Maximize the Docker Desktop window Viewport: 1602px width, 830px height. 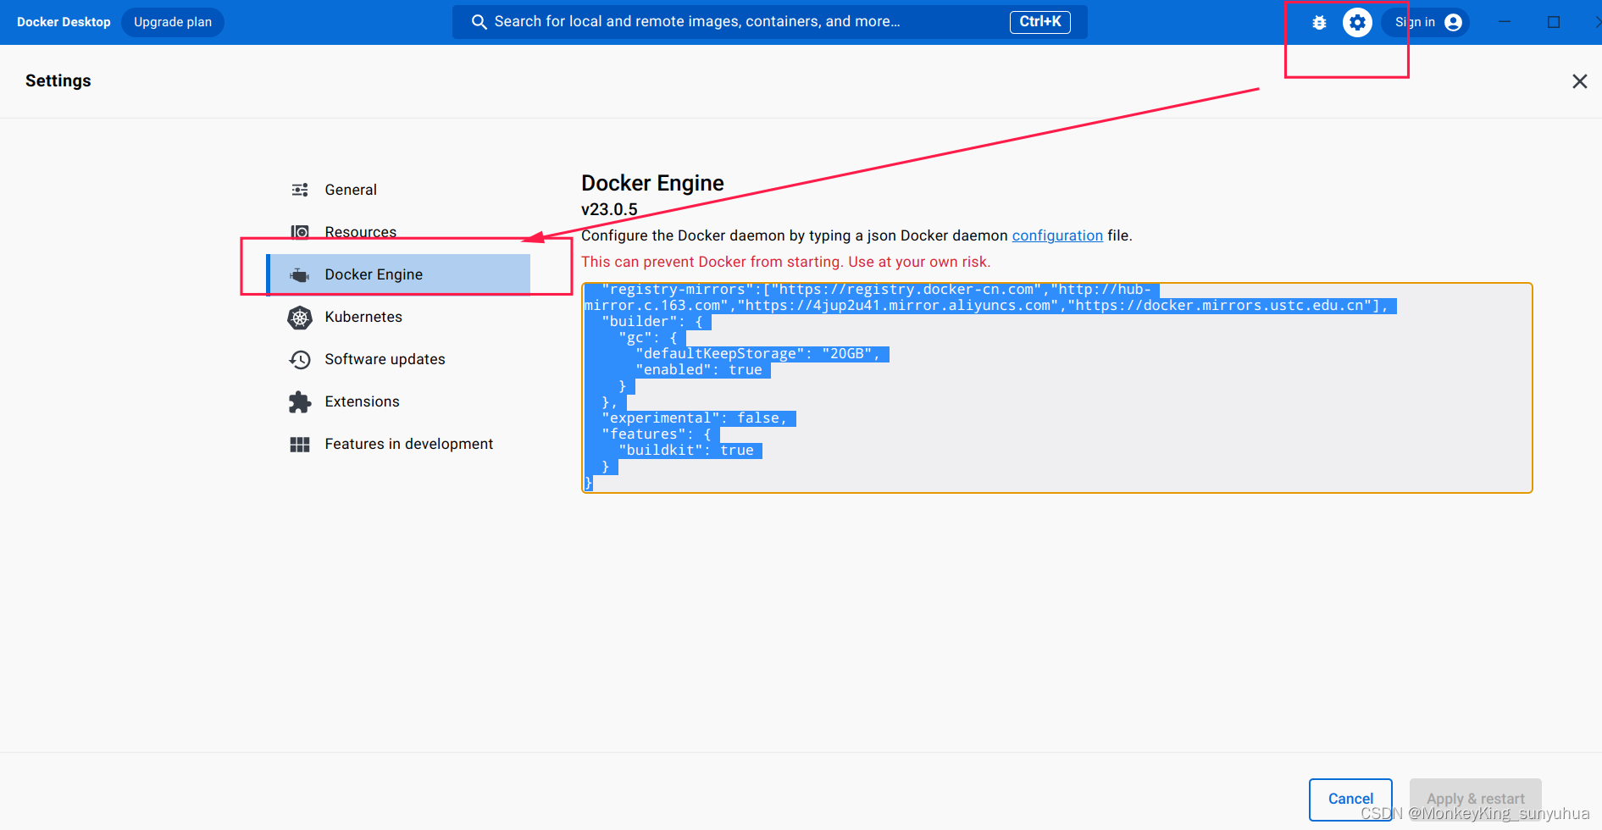click(x=1554, y=22)
